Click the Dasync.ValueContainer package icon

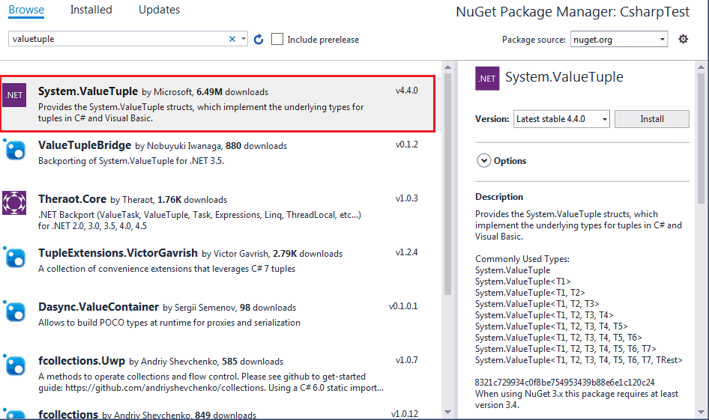[x=15, y=311]
